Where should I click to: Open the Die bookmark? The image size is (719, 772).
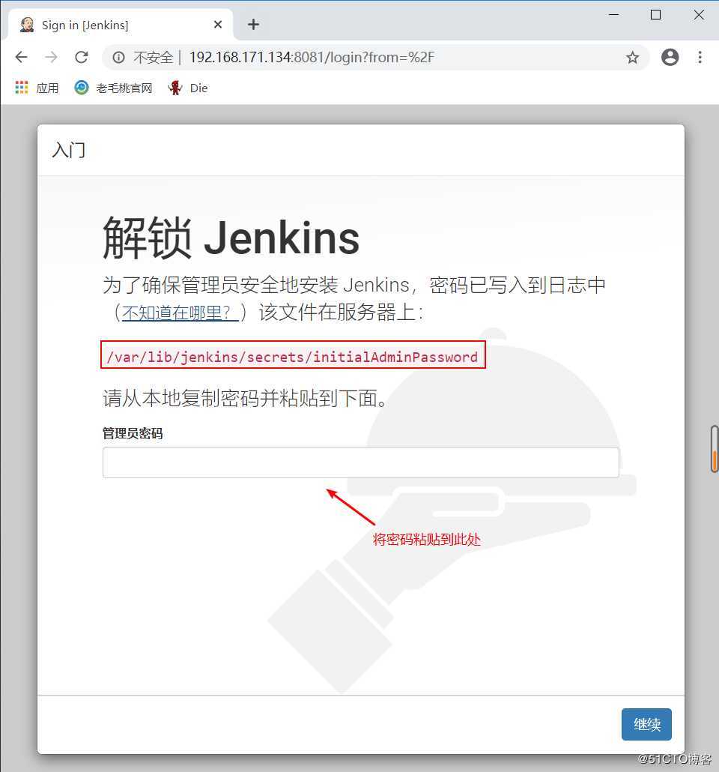(188, 88)
